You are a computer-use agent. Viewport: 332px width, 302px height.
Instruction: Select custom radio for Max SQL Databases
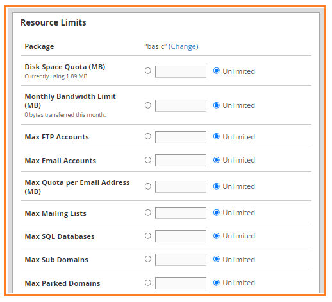point(148,236)
